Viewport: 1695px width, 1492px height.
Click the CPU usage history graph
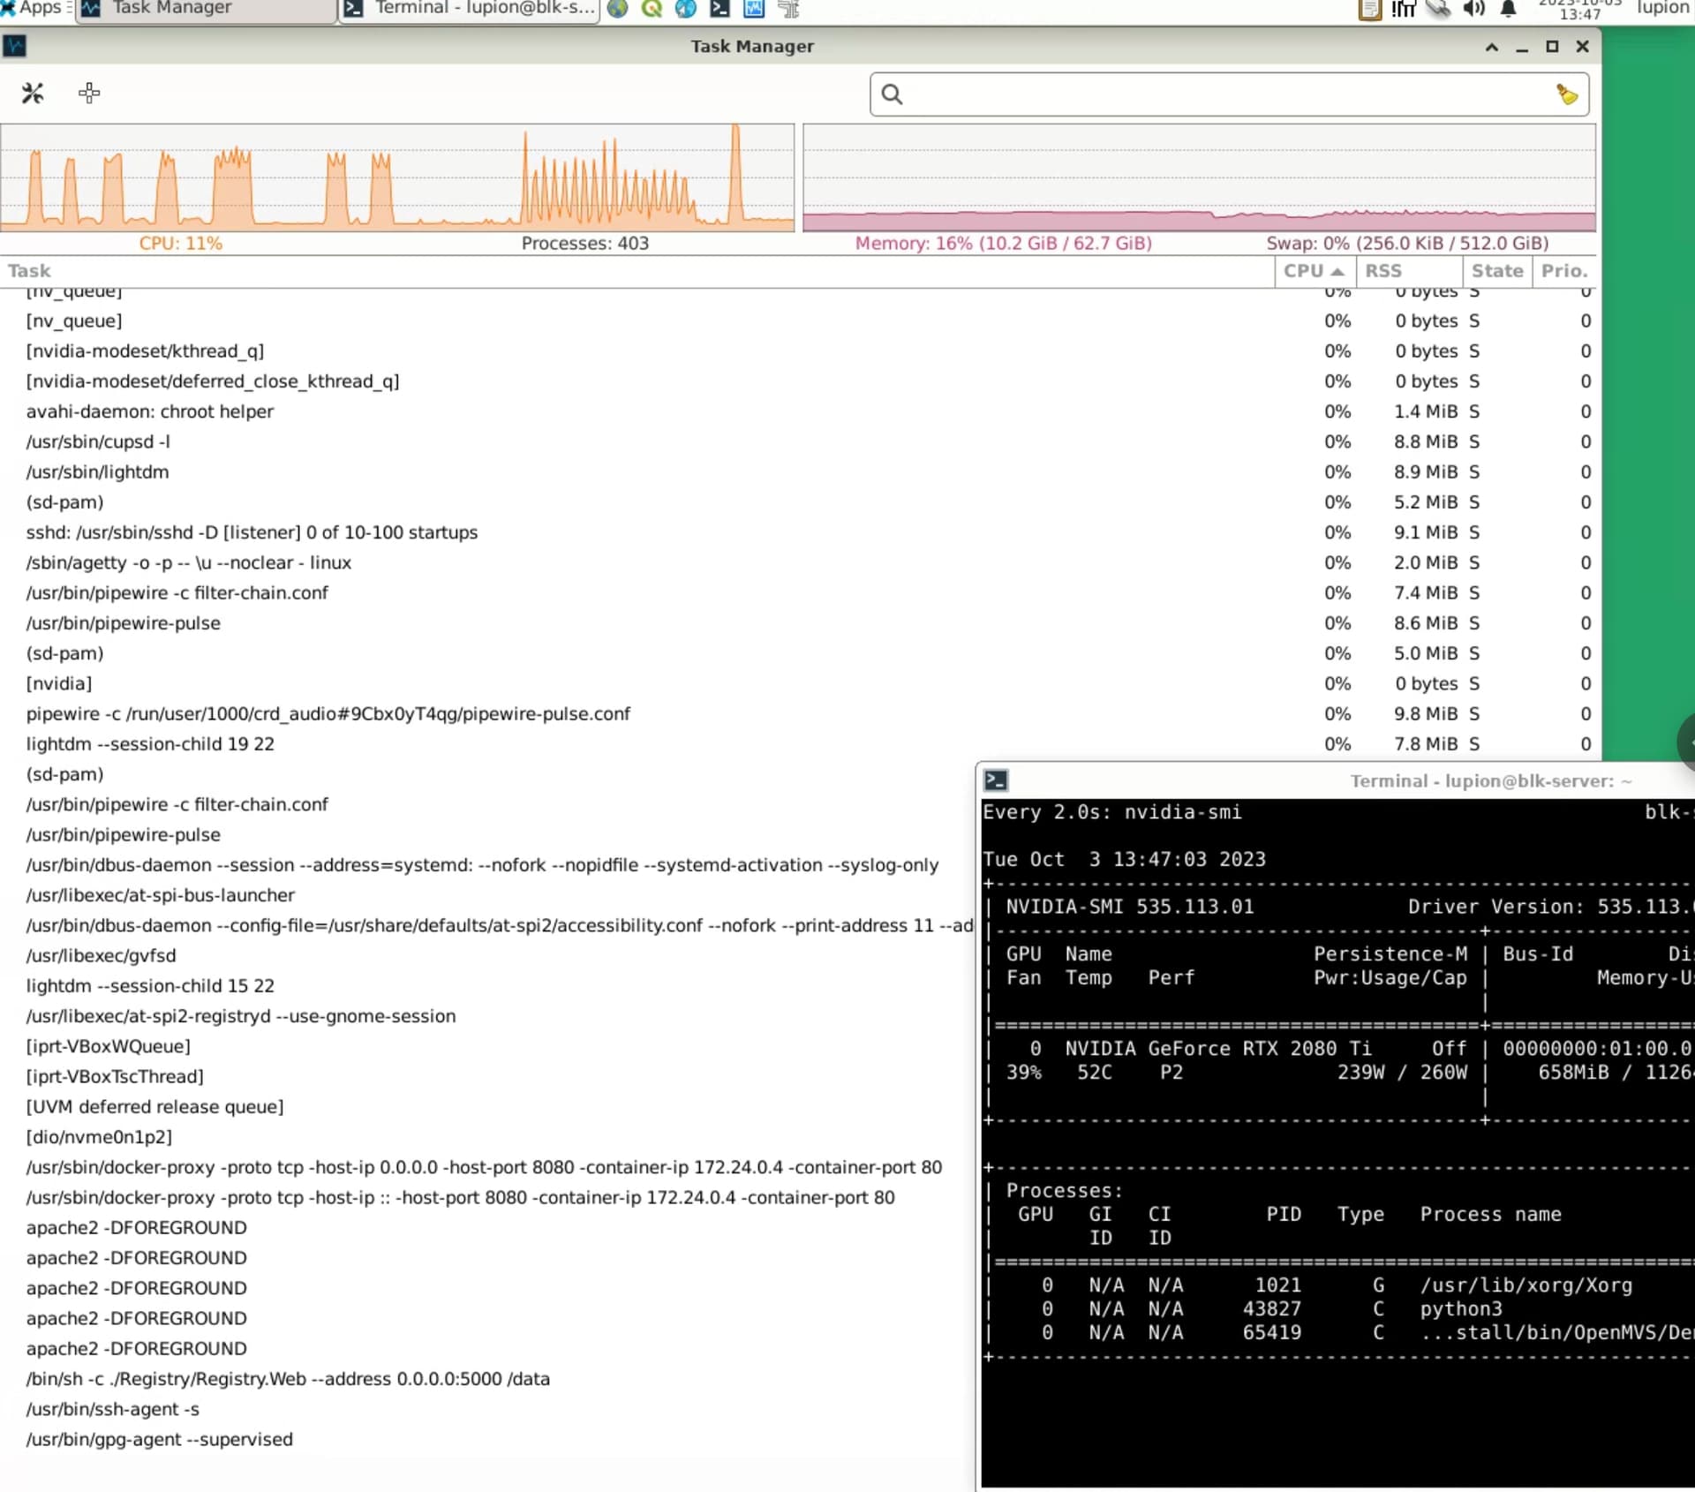point(397,177)
